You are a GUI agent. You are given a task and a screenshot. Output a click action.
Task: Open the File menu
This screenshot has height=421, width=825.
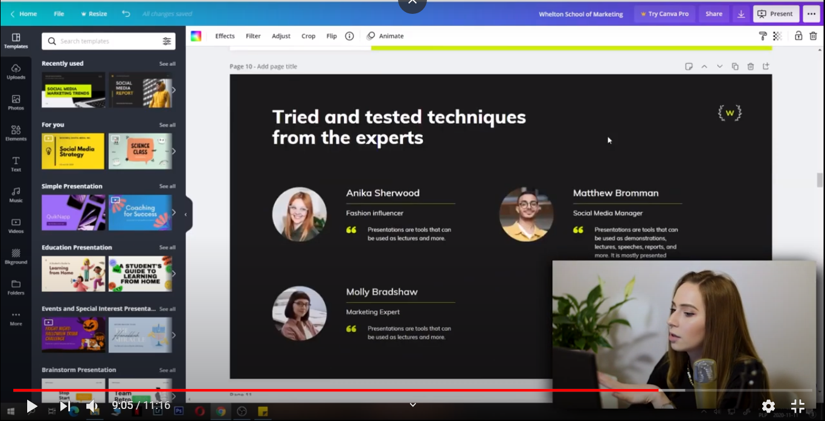tap(59, 13)
